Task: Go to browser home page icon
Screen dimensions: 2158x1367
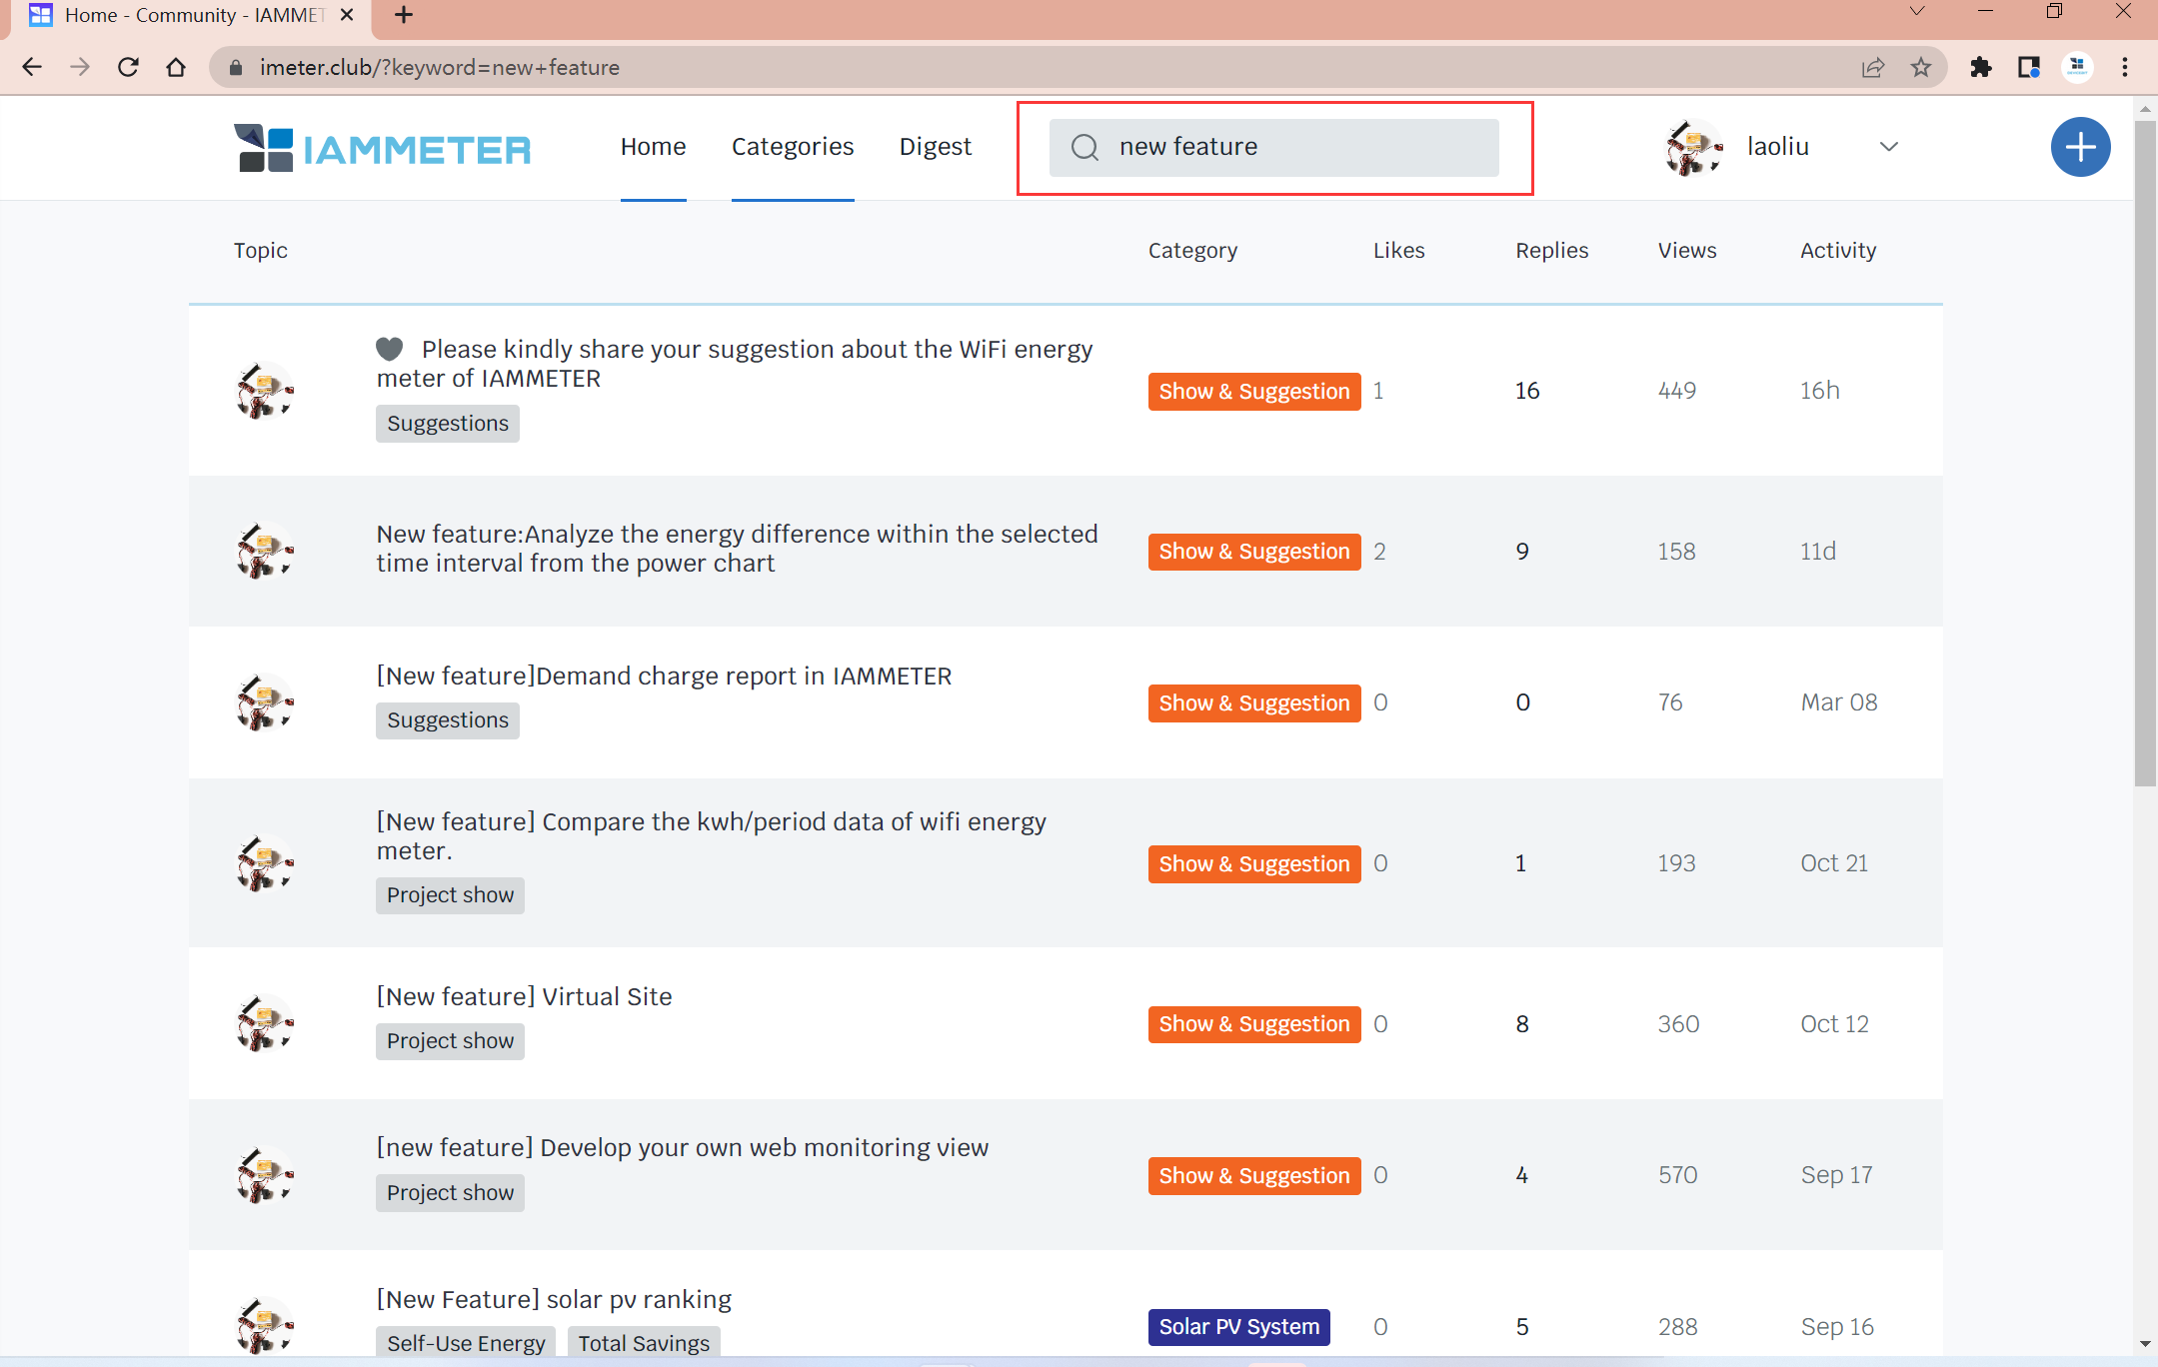Action: tap(176, 68)
